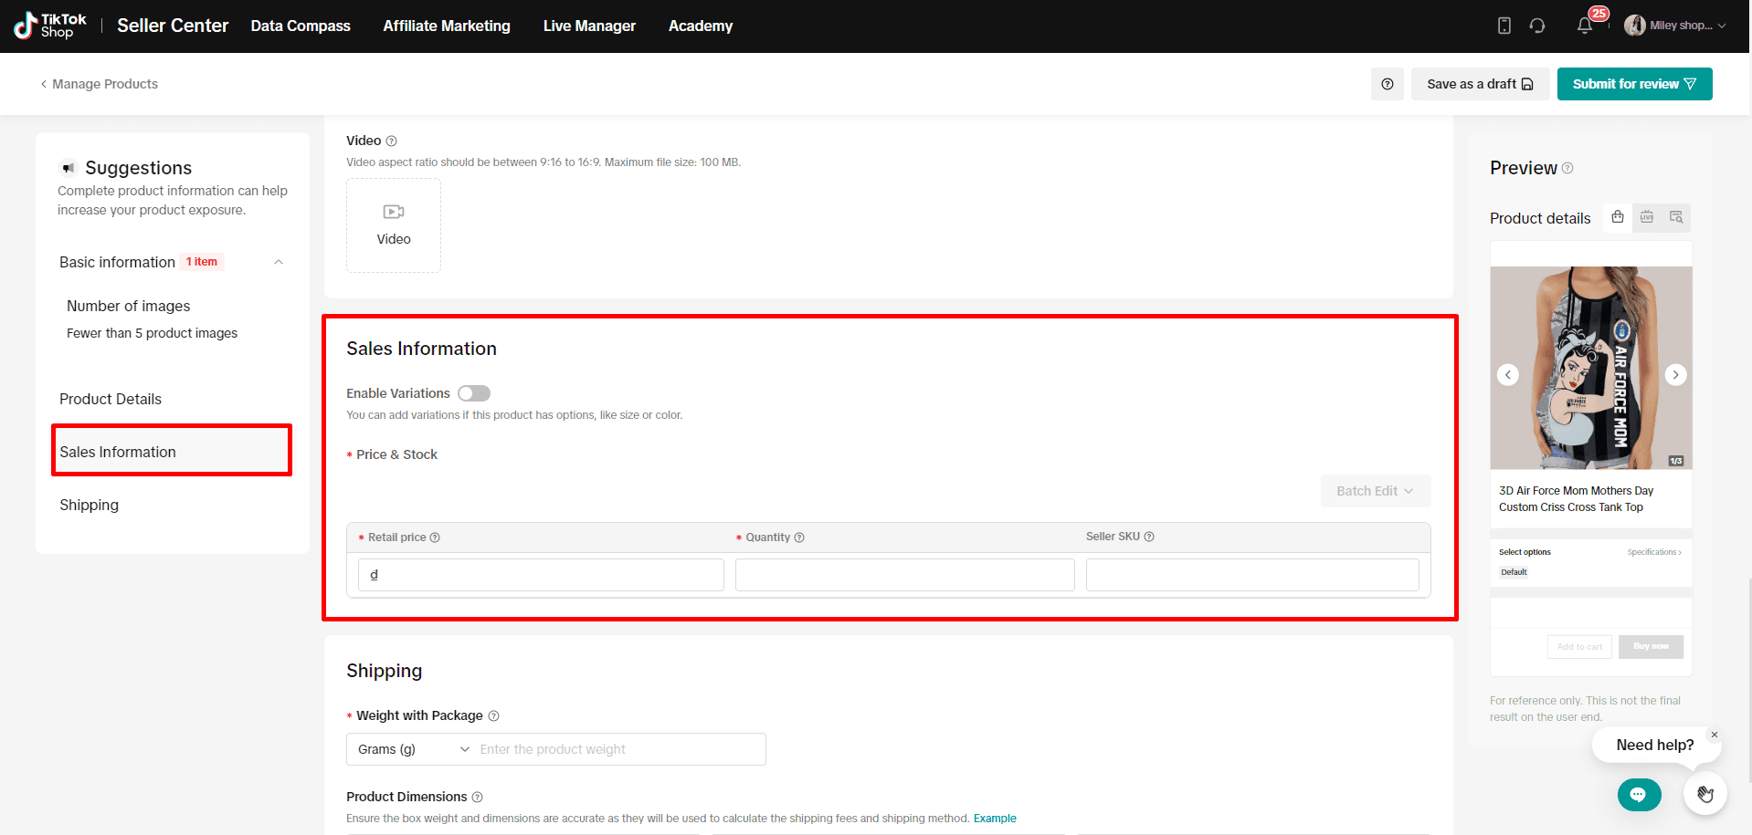Click Save as a draft button
Image resolution: width=1752 pixels, height=835 pixels.
point(1479,84)
